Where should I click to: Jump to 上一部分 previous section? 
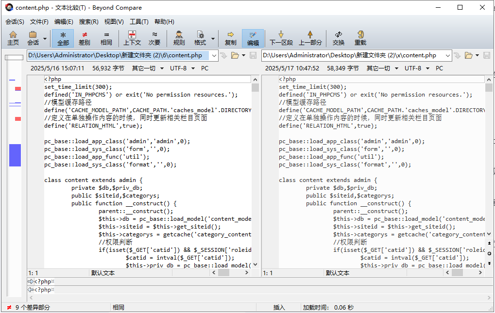click(x=310, y=38)
